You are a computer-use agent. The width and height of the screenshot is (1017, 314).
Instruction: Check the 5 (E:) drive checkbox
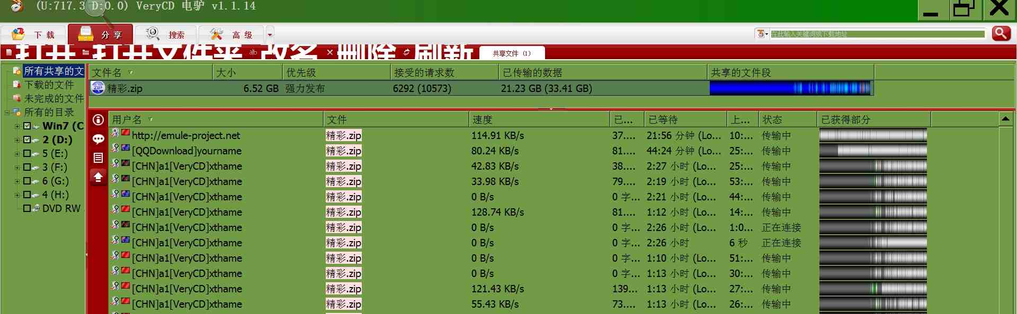27,154
